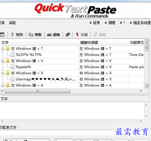Sort by the 文字 column header
The image size is (151, 141).
pos(39,43)
